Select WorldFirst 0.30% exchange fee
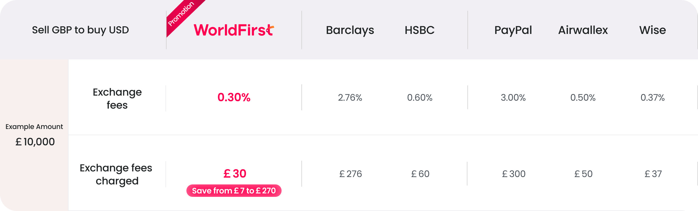Image resolution: width=698 pixels, height=211 pixels. tap(234, 97)
